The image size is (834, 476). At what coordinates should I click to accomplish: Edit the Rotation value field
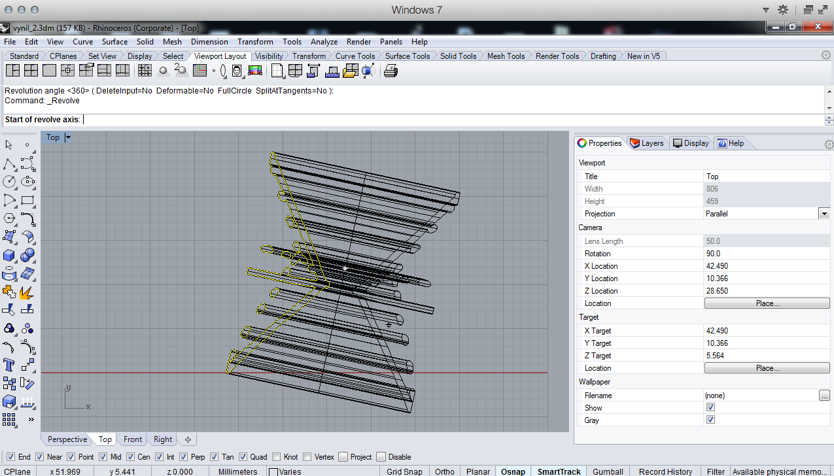(767, 254)
